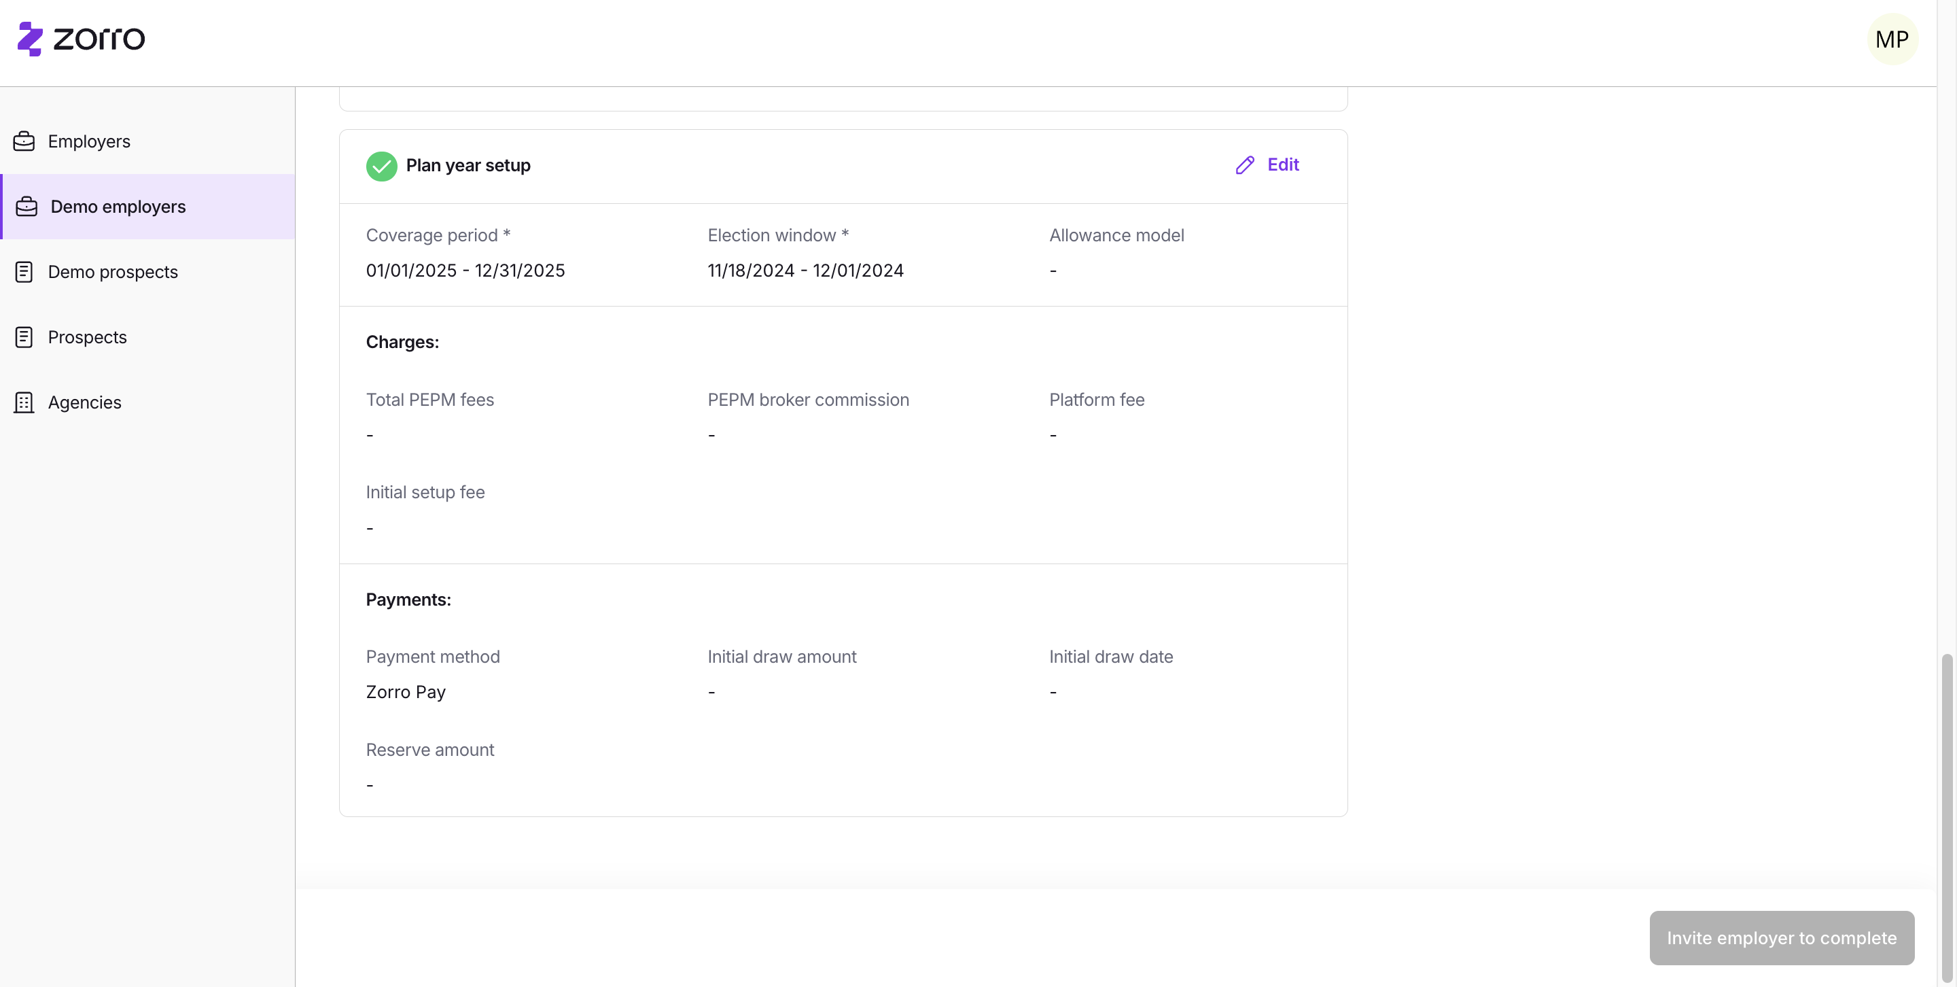Image resolution: width=1957 pixels, height=987 pixels.
Task: Click the PEPM broker commission label
Action: 809,400
